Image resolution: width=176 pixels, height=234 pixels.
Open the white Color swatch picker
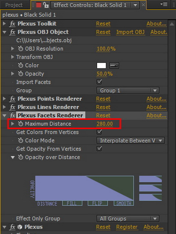click(102, 65)
